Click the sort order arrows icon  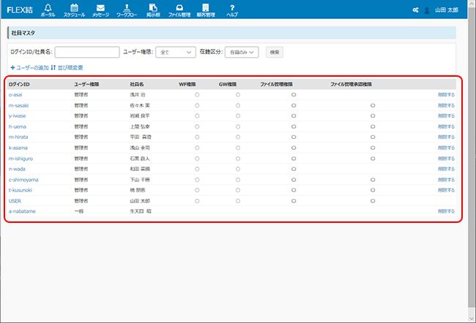pos(53,67)
